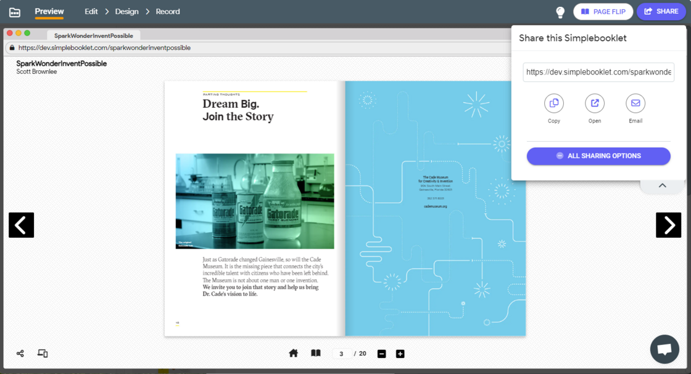Screen dimensions: 691x374
Task: Toggle page flip view with the book icon
Action: pyautogui.click(x=315, y=353)
